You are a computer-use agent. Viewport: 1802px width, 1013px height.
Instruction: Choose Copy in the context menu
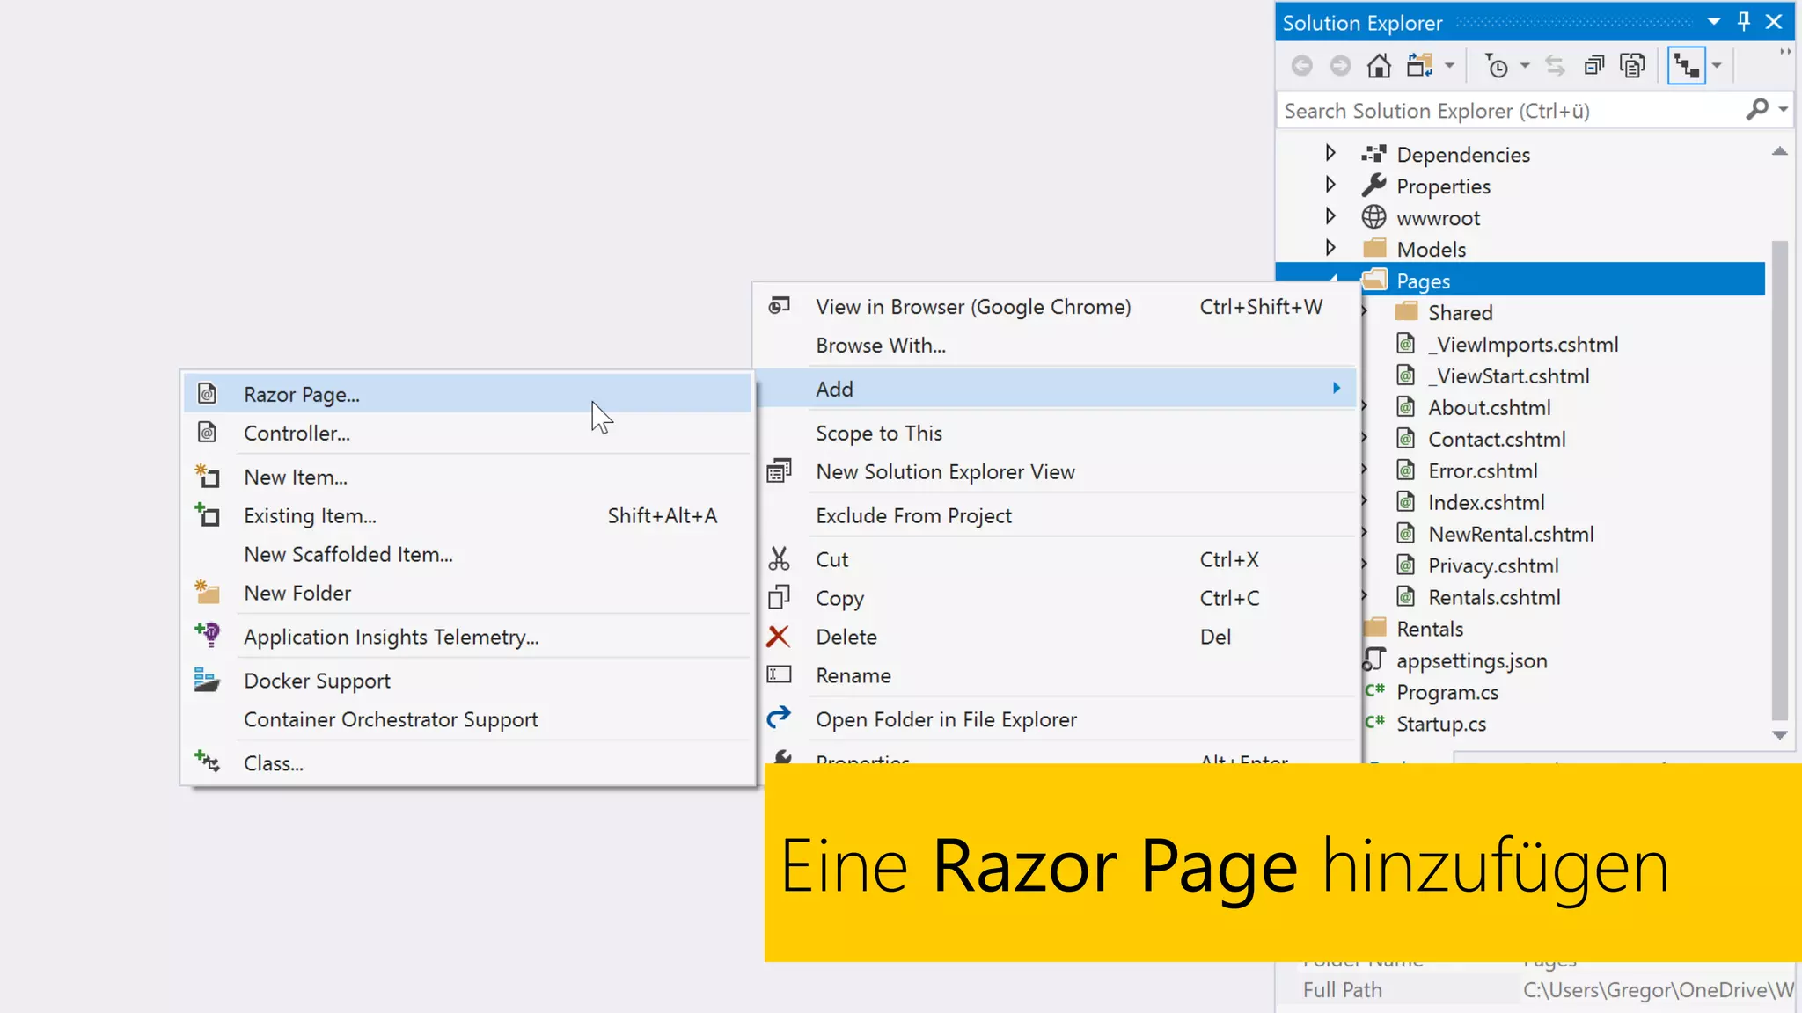[1056, 599]
